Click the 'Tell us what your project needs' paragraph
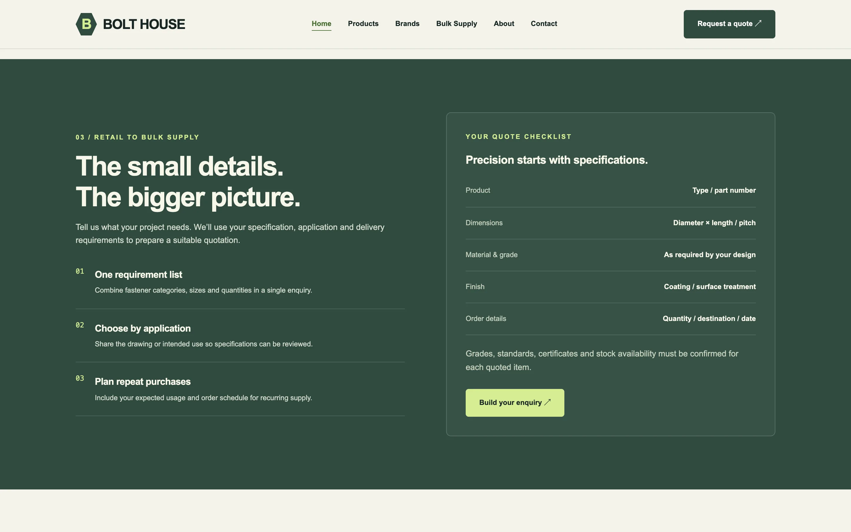Screen dimensions: 851x532 (x=230, y=233)
